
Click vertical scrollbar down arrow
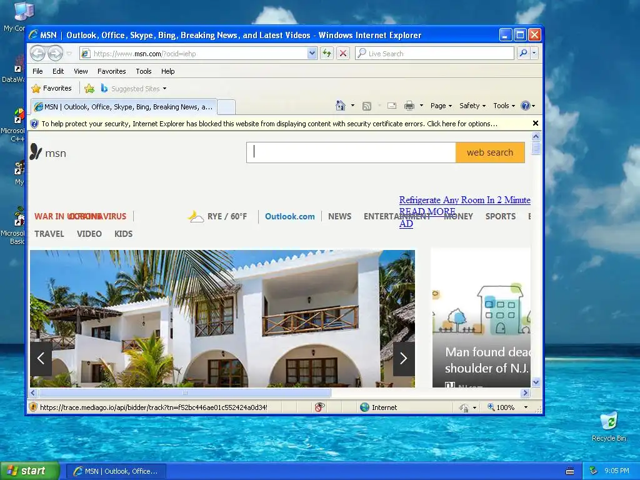pyautogui.click(x=536, y=382)
